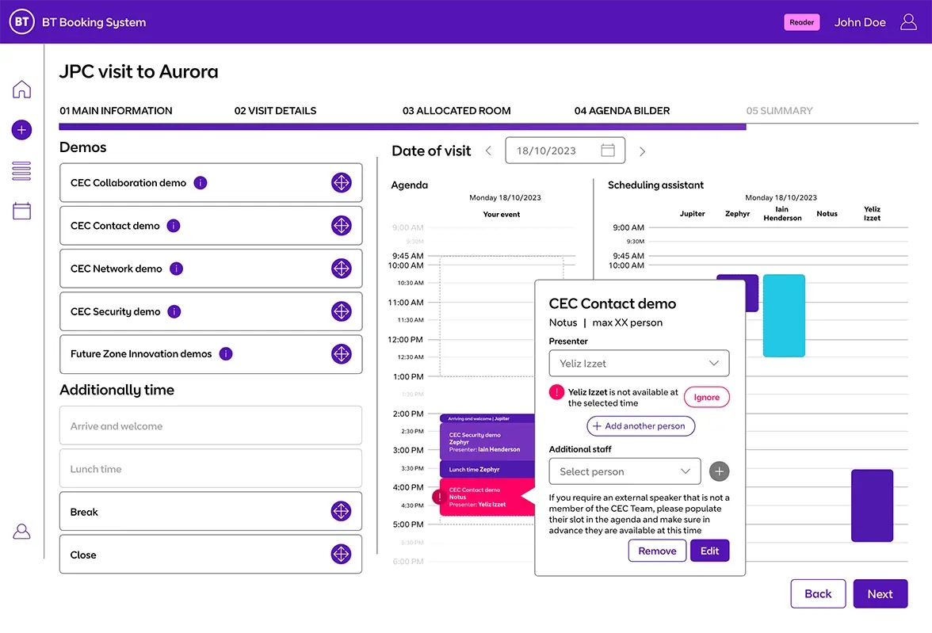Click the grey plus icon beside Select person
This screenshot has height=633, width=932.
(x=719, y=471)
